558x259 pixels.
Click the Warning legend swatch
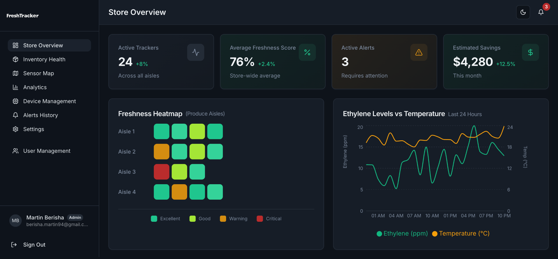[223, 219]
